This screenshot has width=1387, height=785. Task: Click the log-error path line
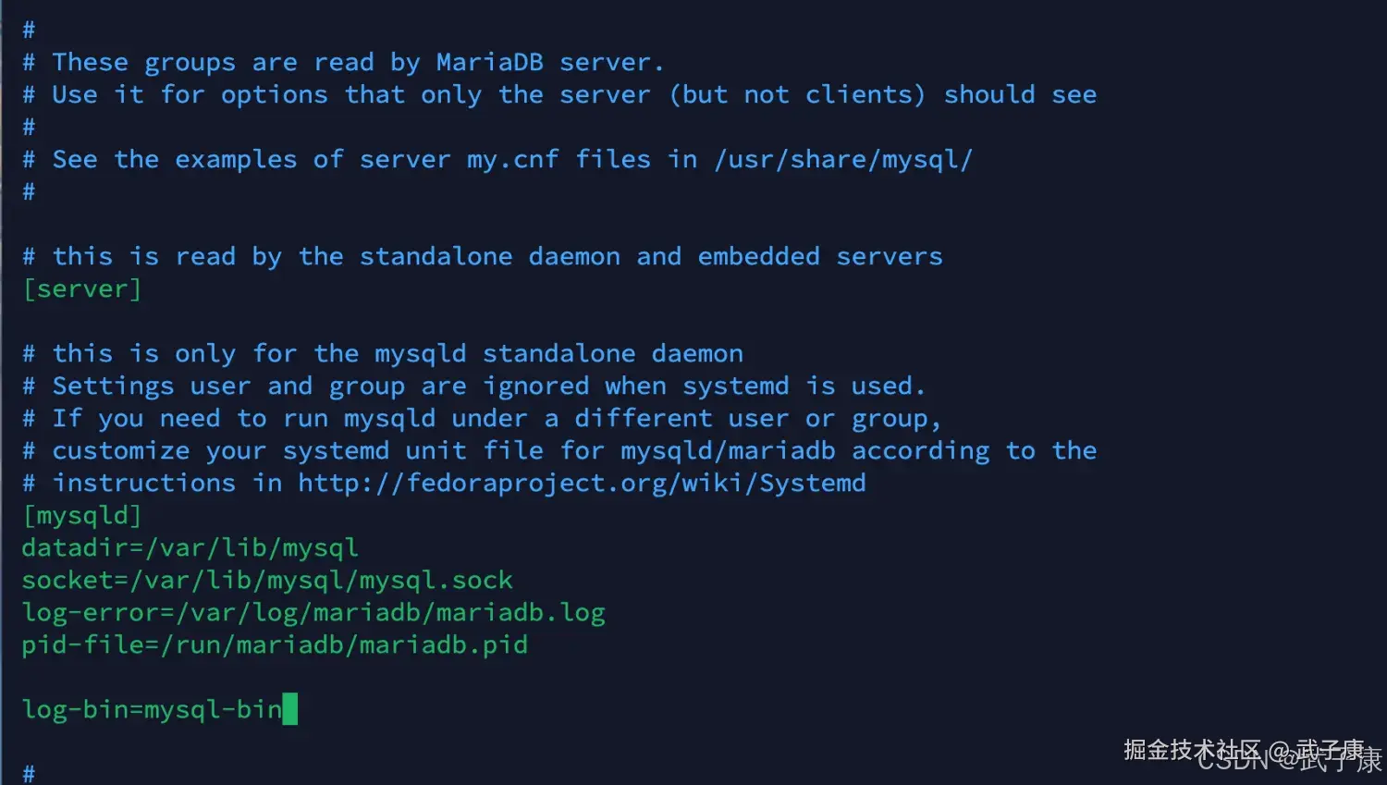click(313, 612)
